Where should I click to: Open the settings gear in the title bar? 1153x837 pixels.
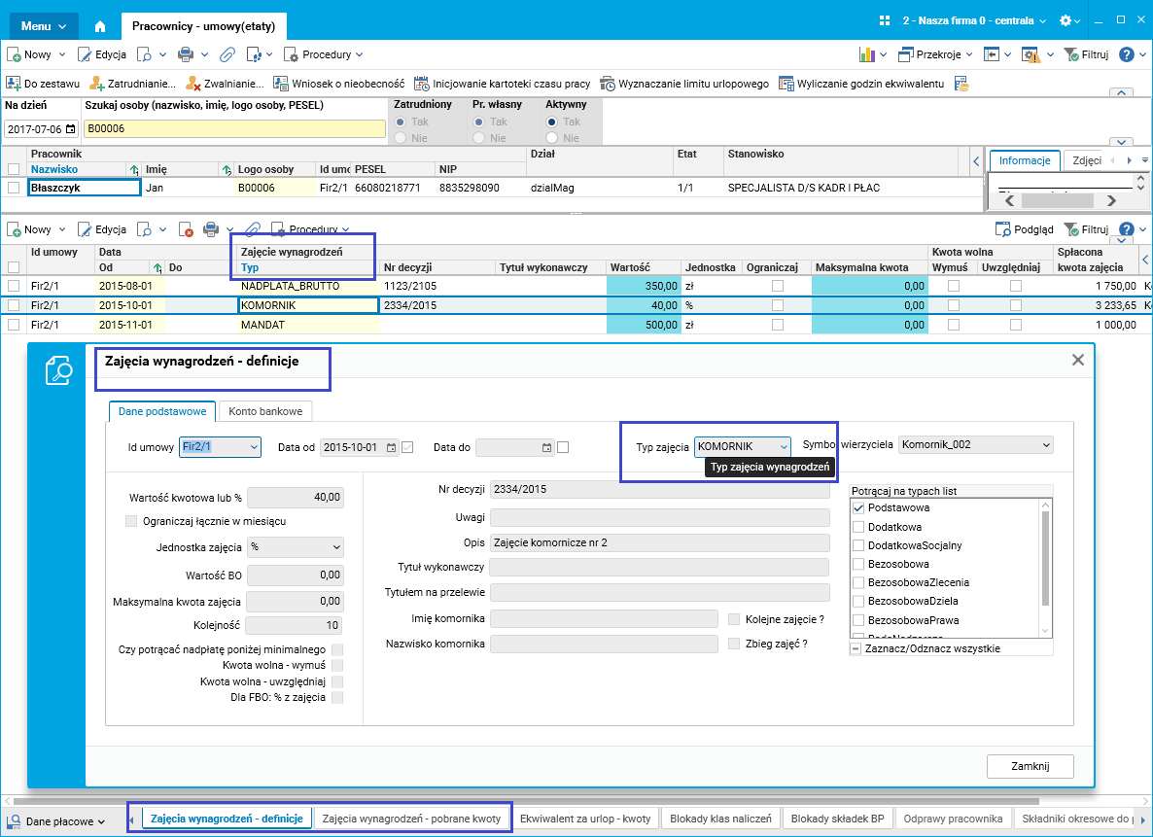point(1066,20)
